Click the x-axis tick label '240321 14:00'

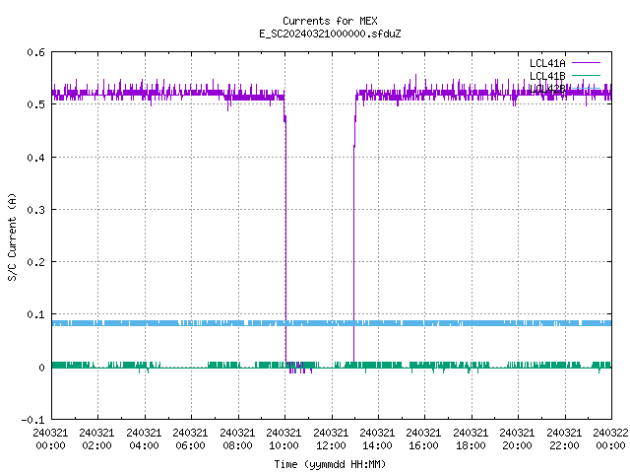pyautogui.click(x=377, y=439)
